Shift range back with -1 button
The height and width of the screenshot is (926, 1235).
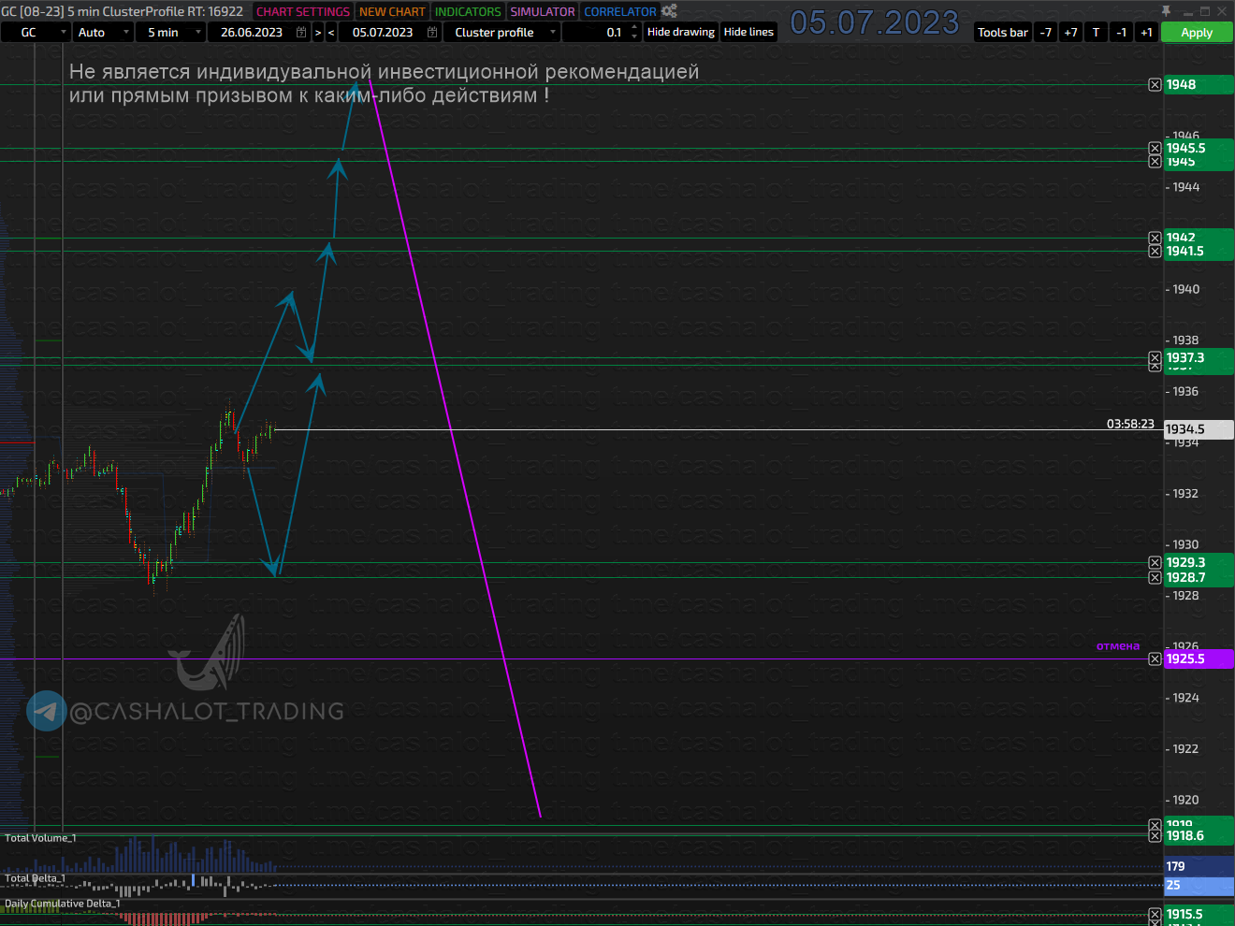click(1122, 32)
